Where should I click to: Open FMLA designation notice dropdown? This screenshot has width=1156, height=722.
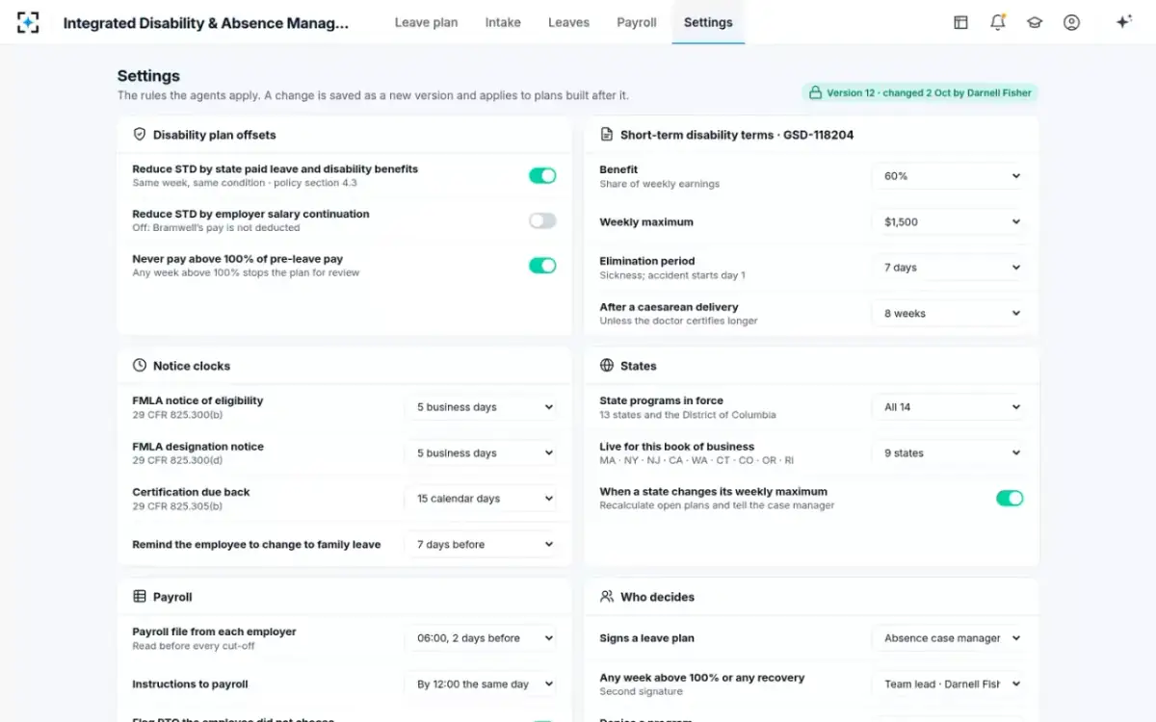(481, 452)
